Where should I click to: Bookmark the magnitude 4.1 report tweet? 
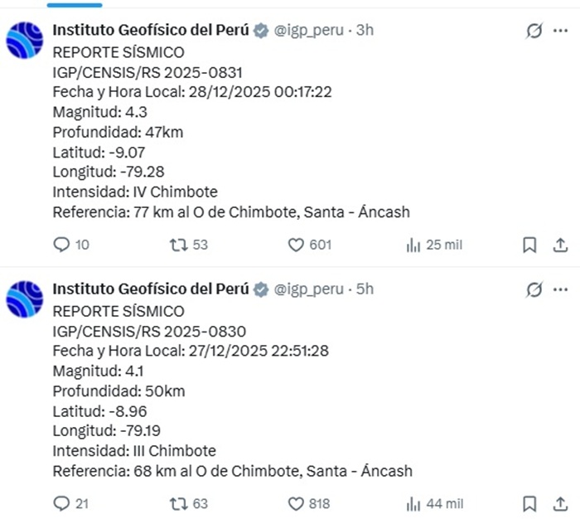[529, 503]
